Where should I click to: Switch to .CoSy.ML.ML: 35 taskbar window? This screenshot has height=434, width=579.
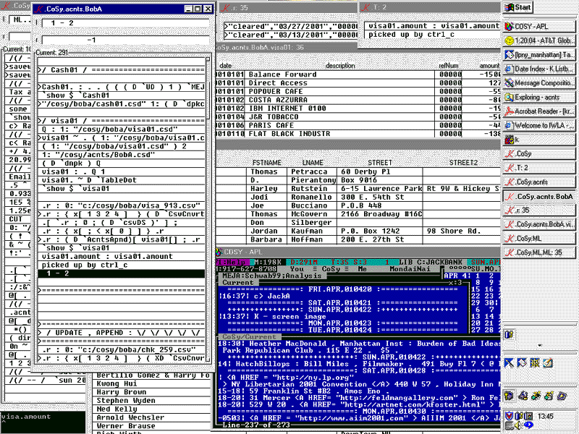pos(538,252)
